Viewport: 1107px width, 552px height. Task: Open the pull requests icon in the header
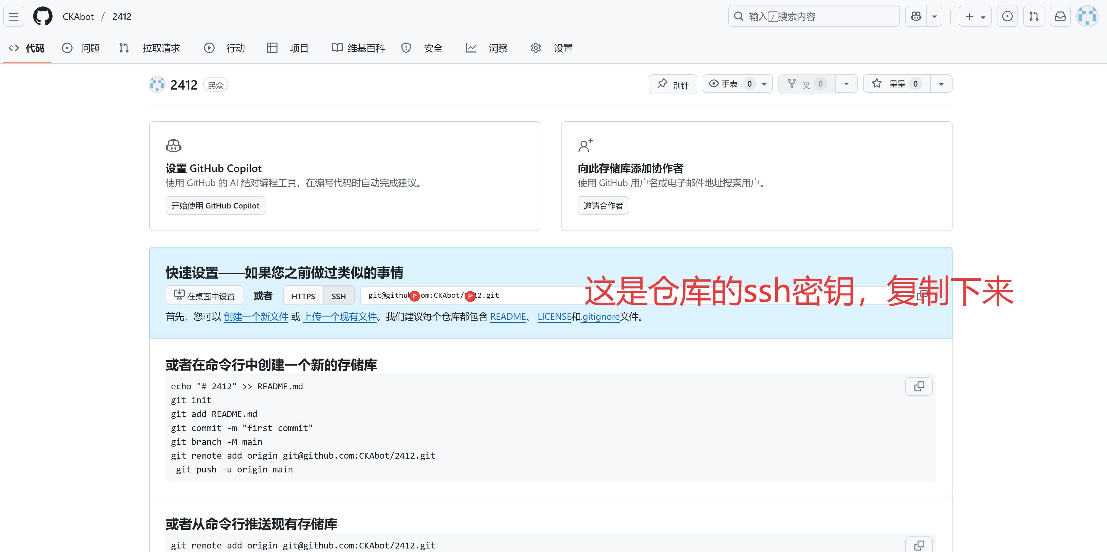coord(1034,17)
